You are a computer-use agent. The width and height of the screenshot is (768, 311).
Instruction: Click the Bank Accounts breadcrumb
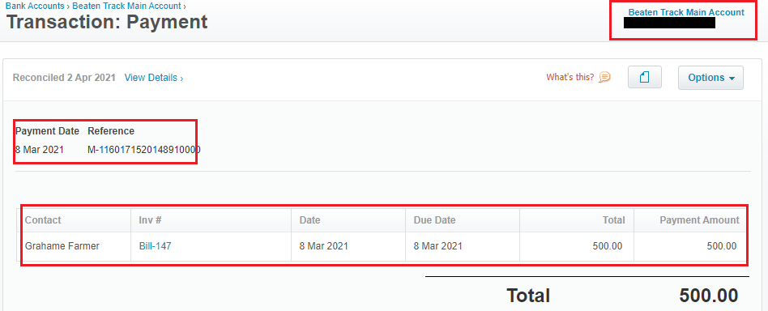coord(35,6)
